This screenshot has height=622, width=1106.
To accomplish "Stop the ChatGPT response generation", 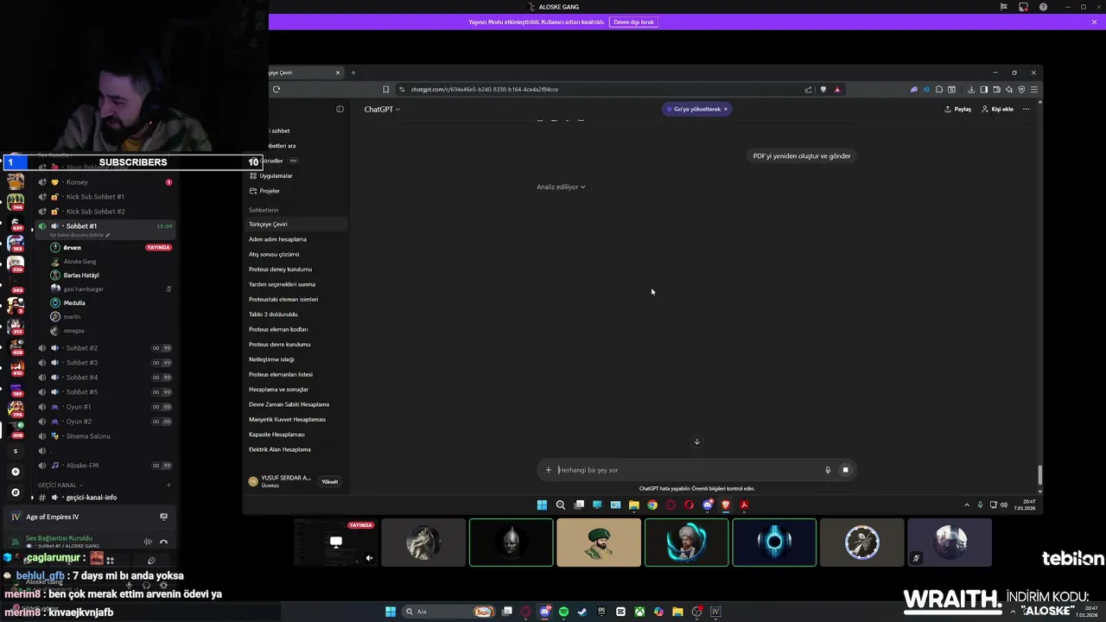I will coord(845,470).
